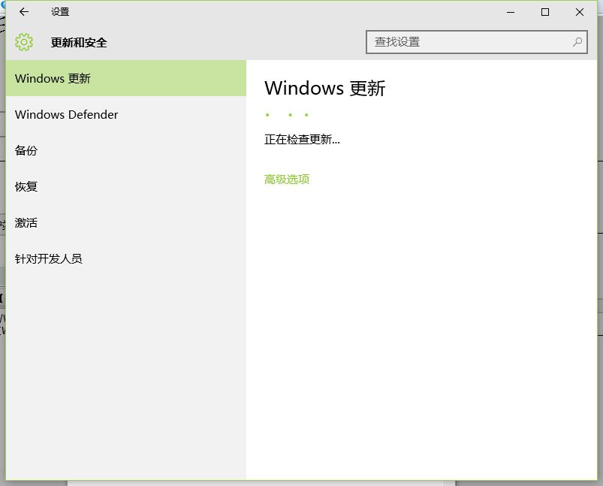The image size is (603, 486).
Task: Click the gear icon beside 更新和安全
Action: [24, 42]
